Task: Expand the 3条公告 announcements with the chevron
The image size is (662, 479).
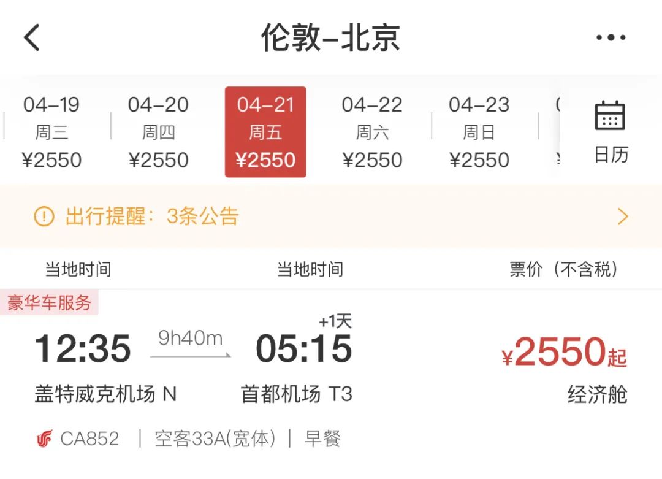Action: [622, 216]
